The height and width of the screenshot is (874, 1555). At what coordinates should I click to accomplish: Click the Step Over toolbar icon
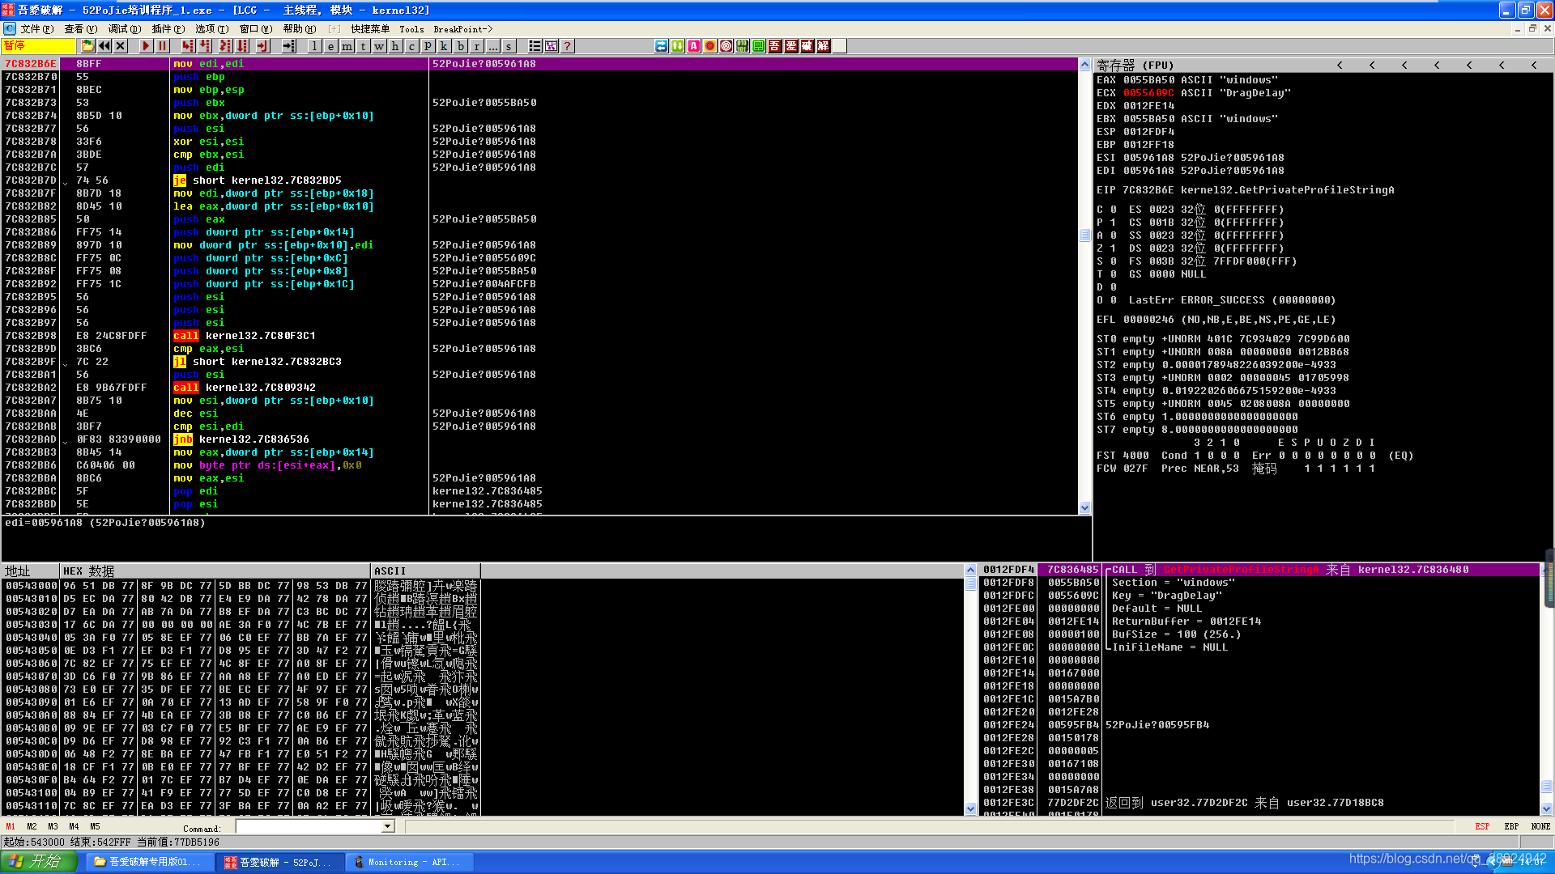[206, 46]
